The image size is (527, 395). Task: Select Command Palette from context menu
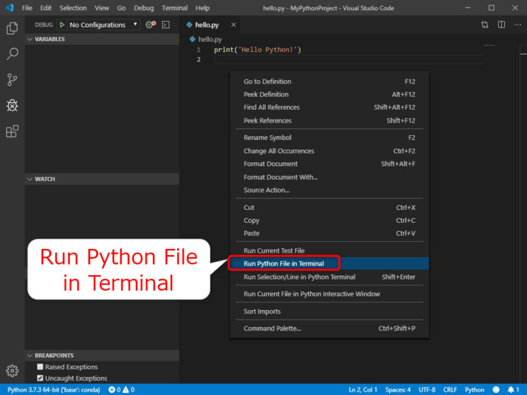pyautogui.click(x=272, y=328)
